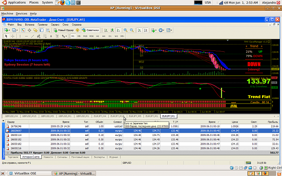Viewport: 282px width, 176px height.
Task: Zoom in on the chart
Action: click(125, 30)
